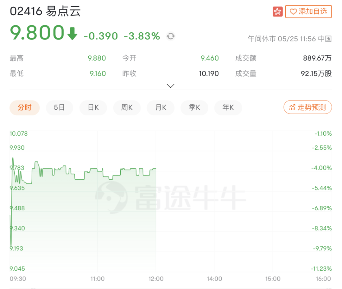Expand more quote details with the chevron
This screenshot has height=289, width=342.
coord(171,86)
